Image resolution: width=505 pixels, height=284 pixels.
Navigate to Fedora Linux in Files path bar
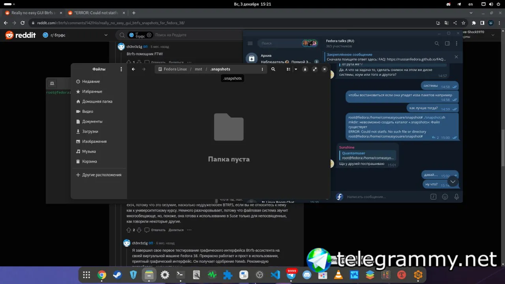[x=172, y=69]
